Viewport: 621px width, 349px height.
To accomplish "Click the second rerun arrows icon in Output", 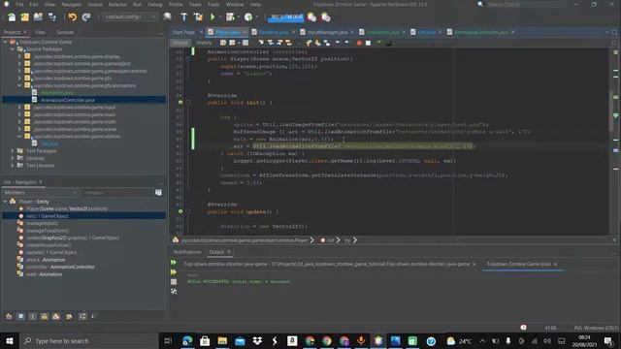I will (x=174, y=271).
